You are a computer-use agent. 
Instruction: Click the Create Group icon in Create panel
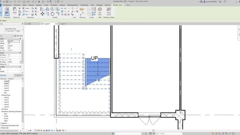click(x=94, y=9)
